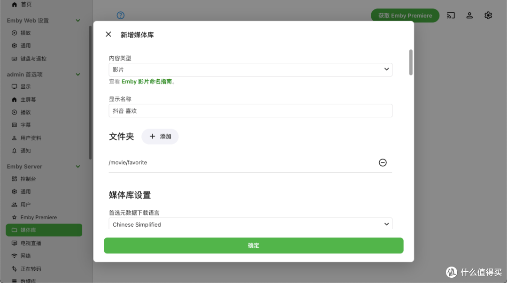Open the user profile icon top right

tap(469, 15)
